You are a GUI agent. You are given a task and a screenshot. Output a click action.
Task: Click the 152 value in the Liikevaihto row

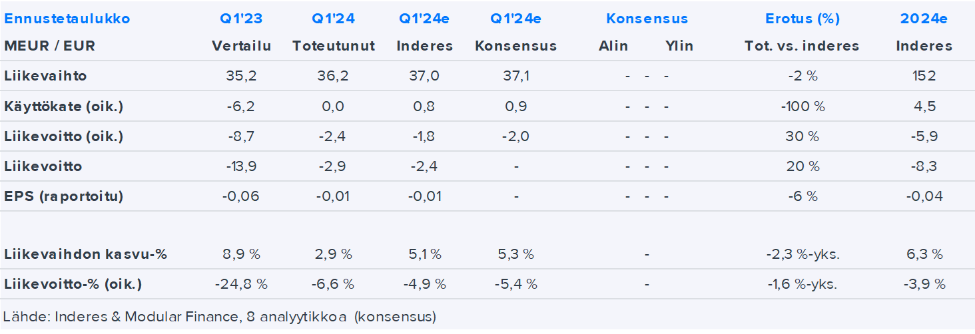[x=924, y=76]
